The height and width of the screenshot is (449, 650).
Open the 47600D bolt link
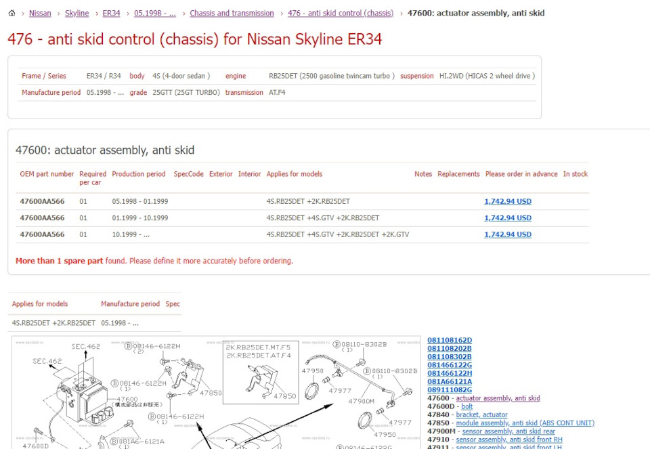467,407
